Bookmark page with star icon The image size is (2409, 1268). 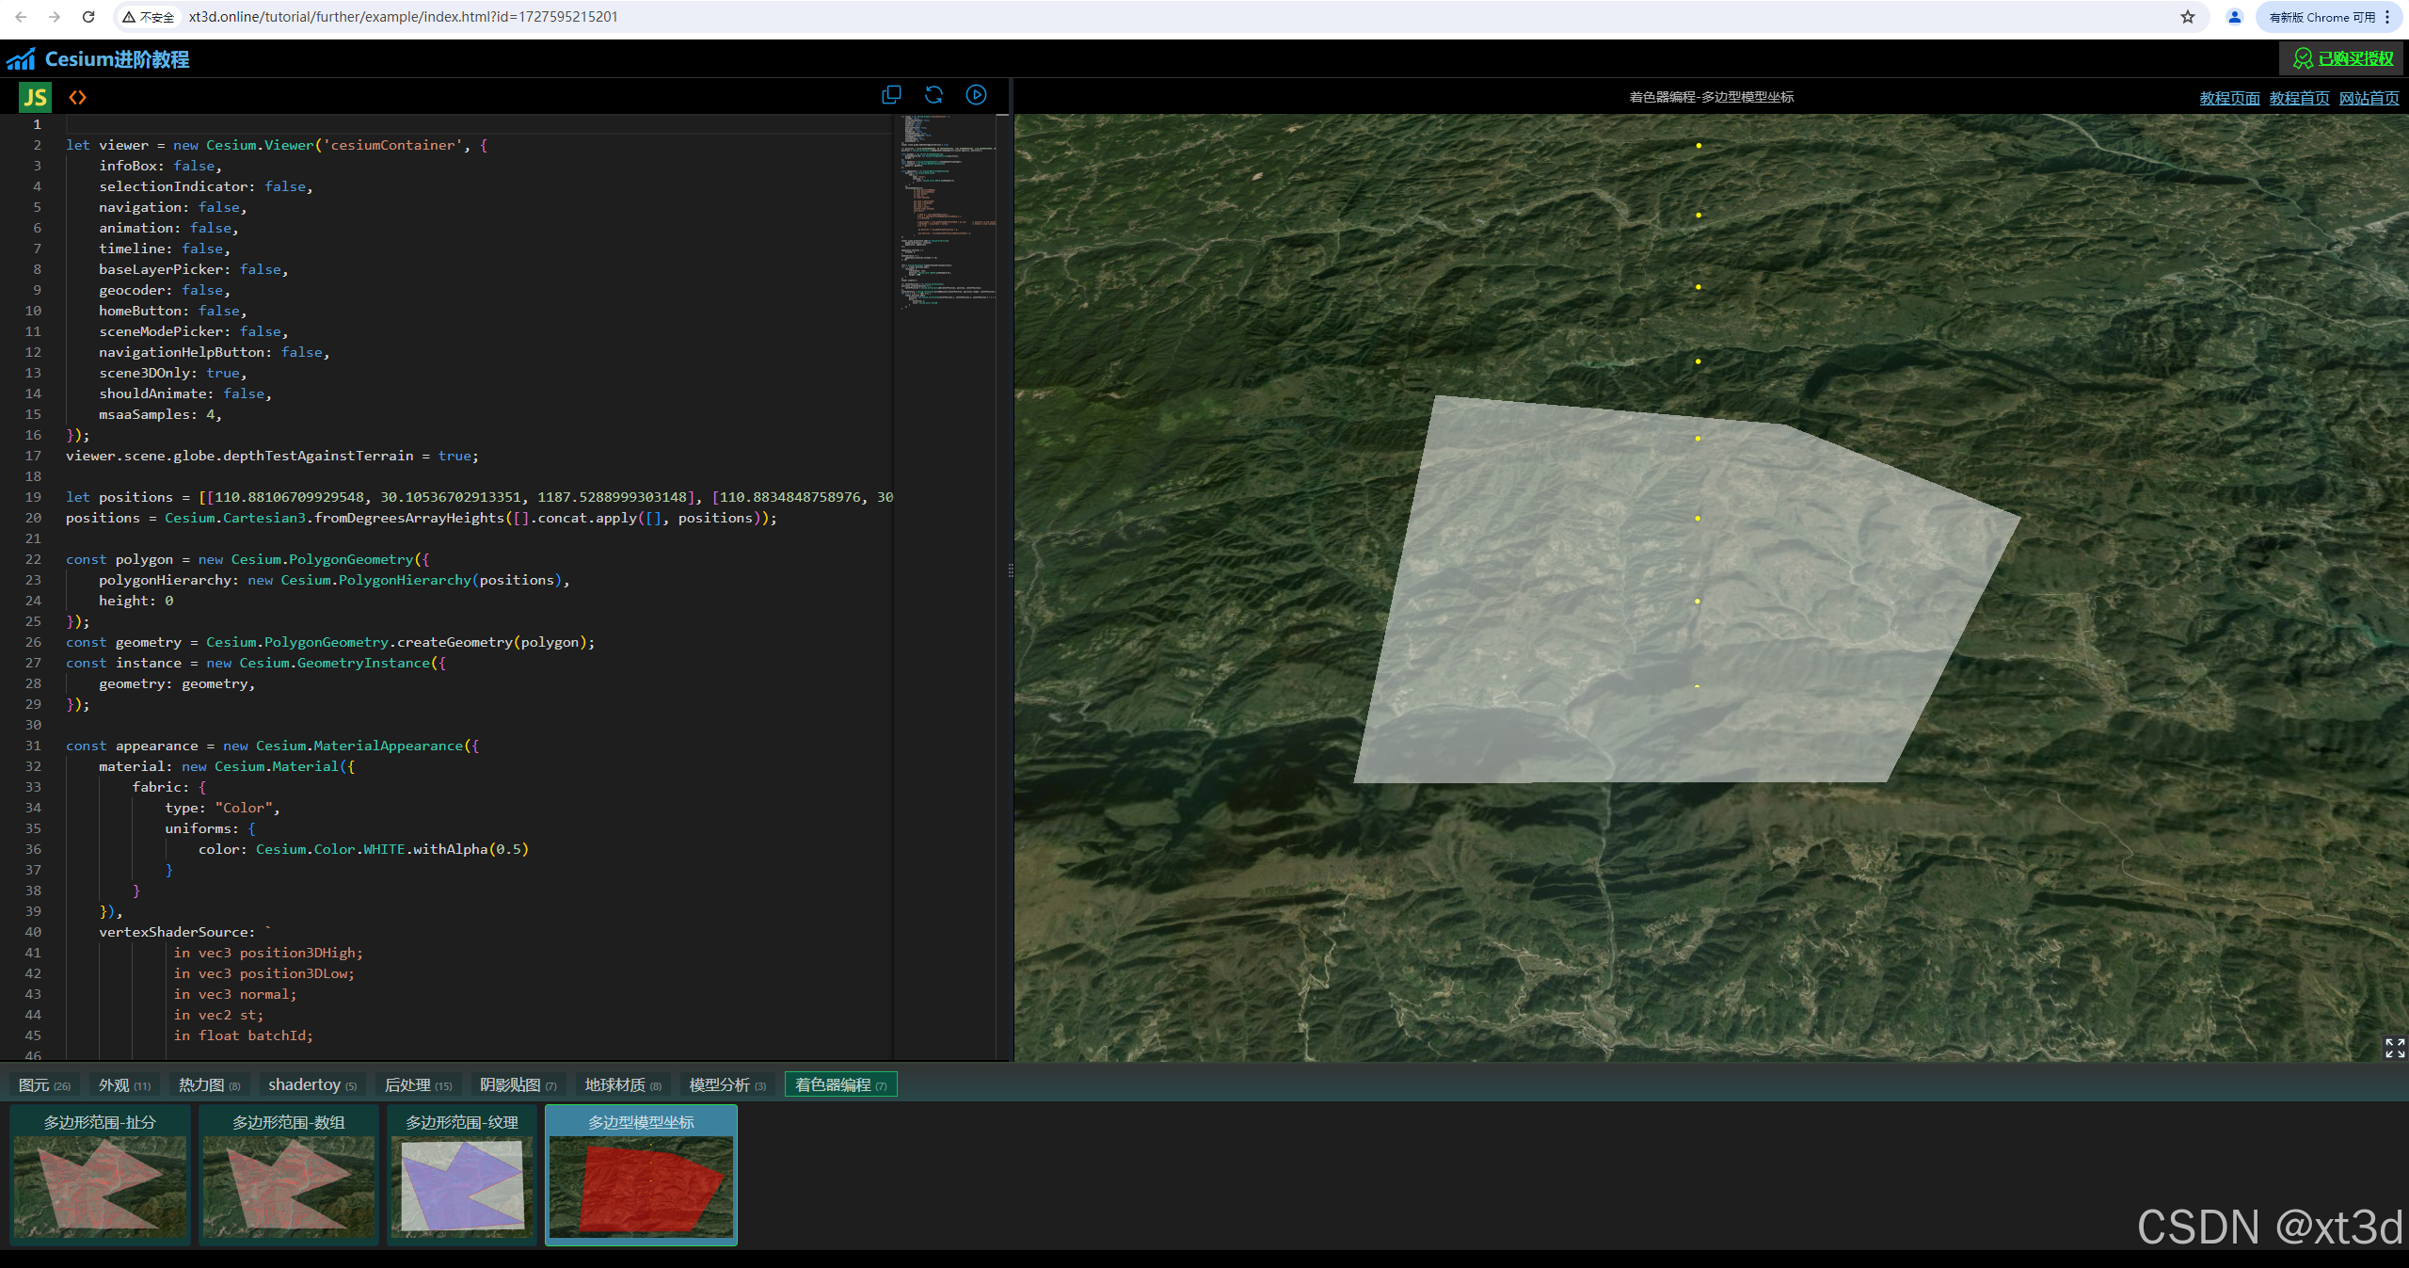(x=2188, y=17)
